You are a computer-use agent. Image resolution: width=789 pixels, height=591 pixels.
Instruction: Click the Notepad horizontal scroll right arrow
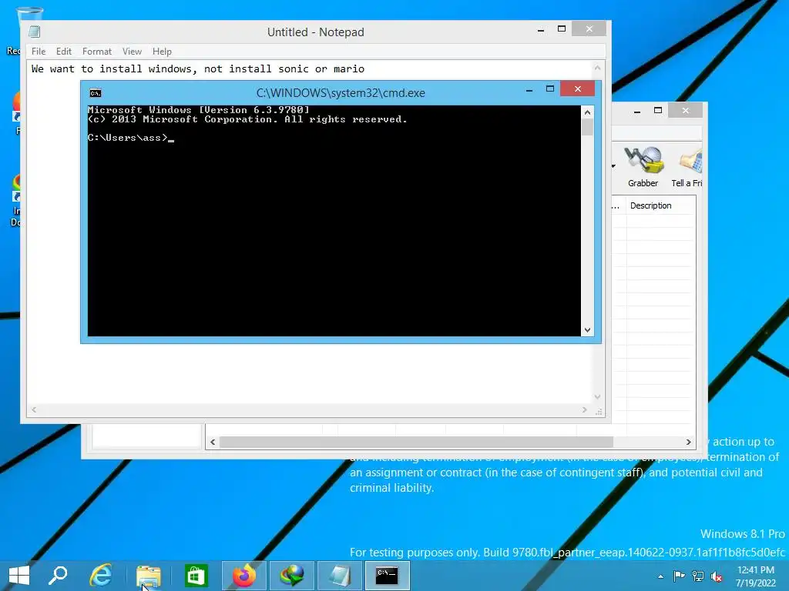tap(584, 409)
